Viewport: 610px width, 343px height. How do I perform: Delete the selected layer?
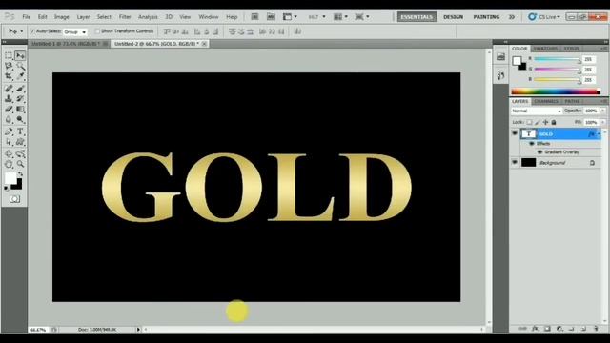(596, 329)
